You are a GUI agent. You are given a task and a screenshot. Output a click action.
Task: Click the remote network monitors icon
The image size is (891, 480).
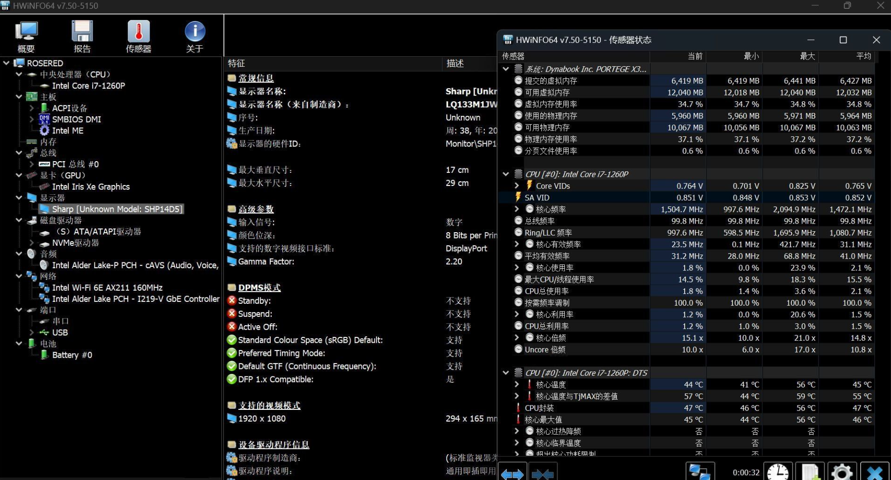(700, 472)
